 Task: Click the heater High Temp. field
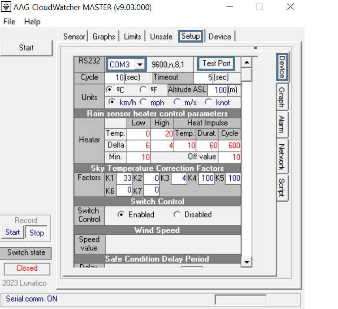tap(162, 134)
